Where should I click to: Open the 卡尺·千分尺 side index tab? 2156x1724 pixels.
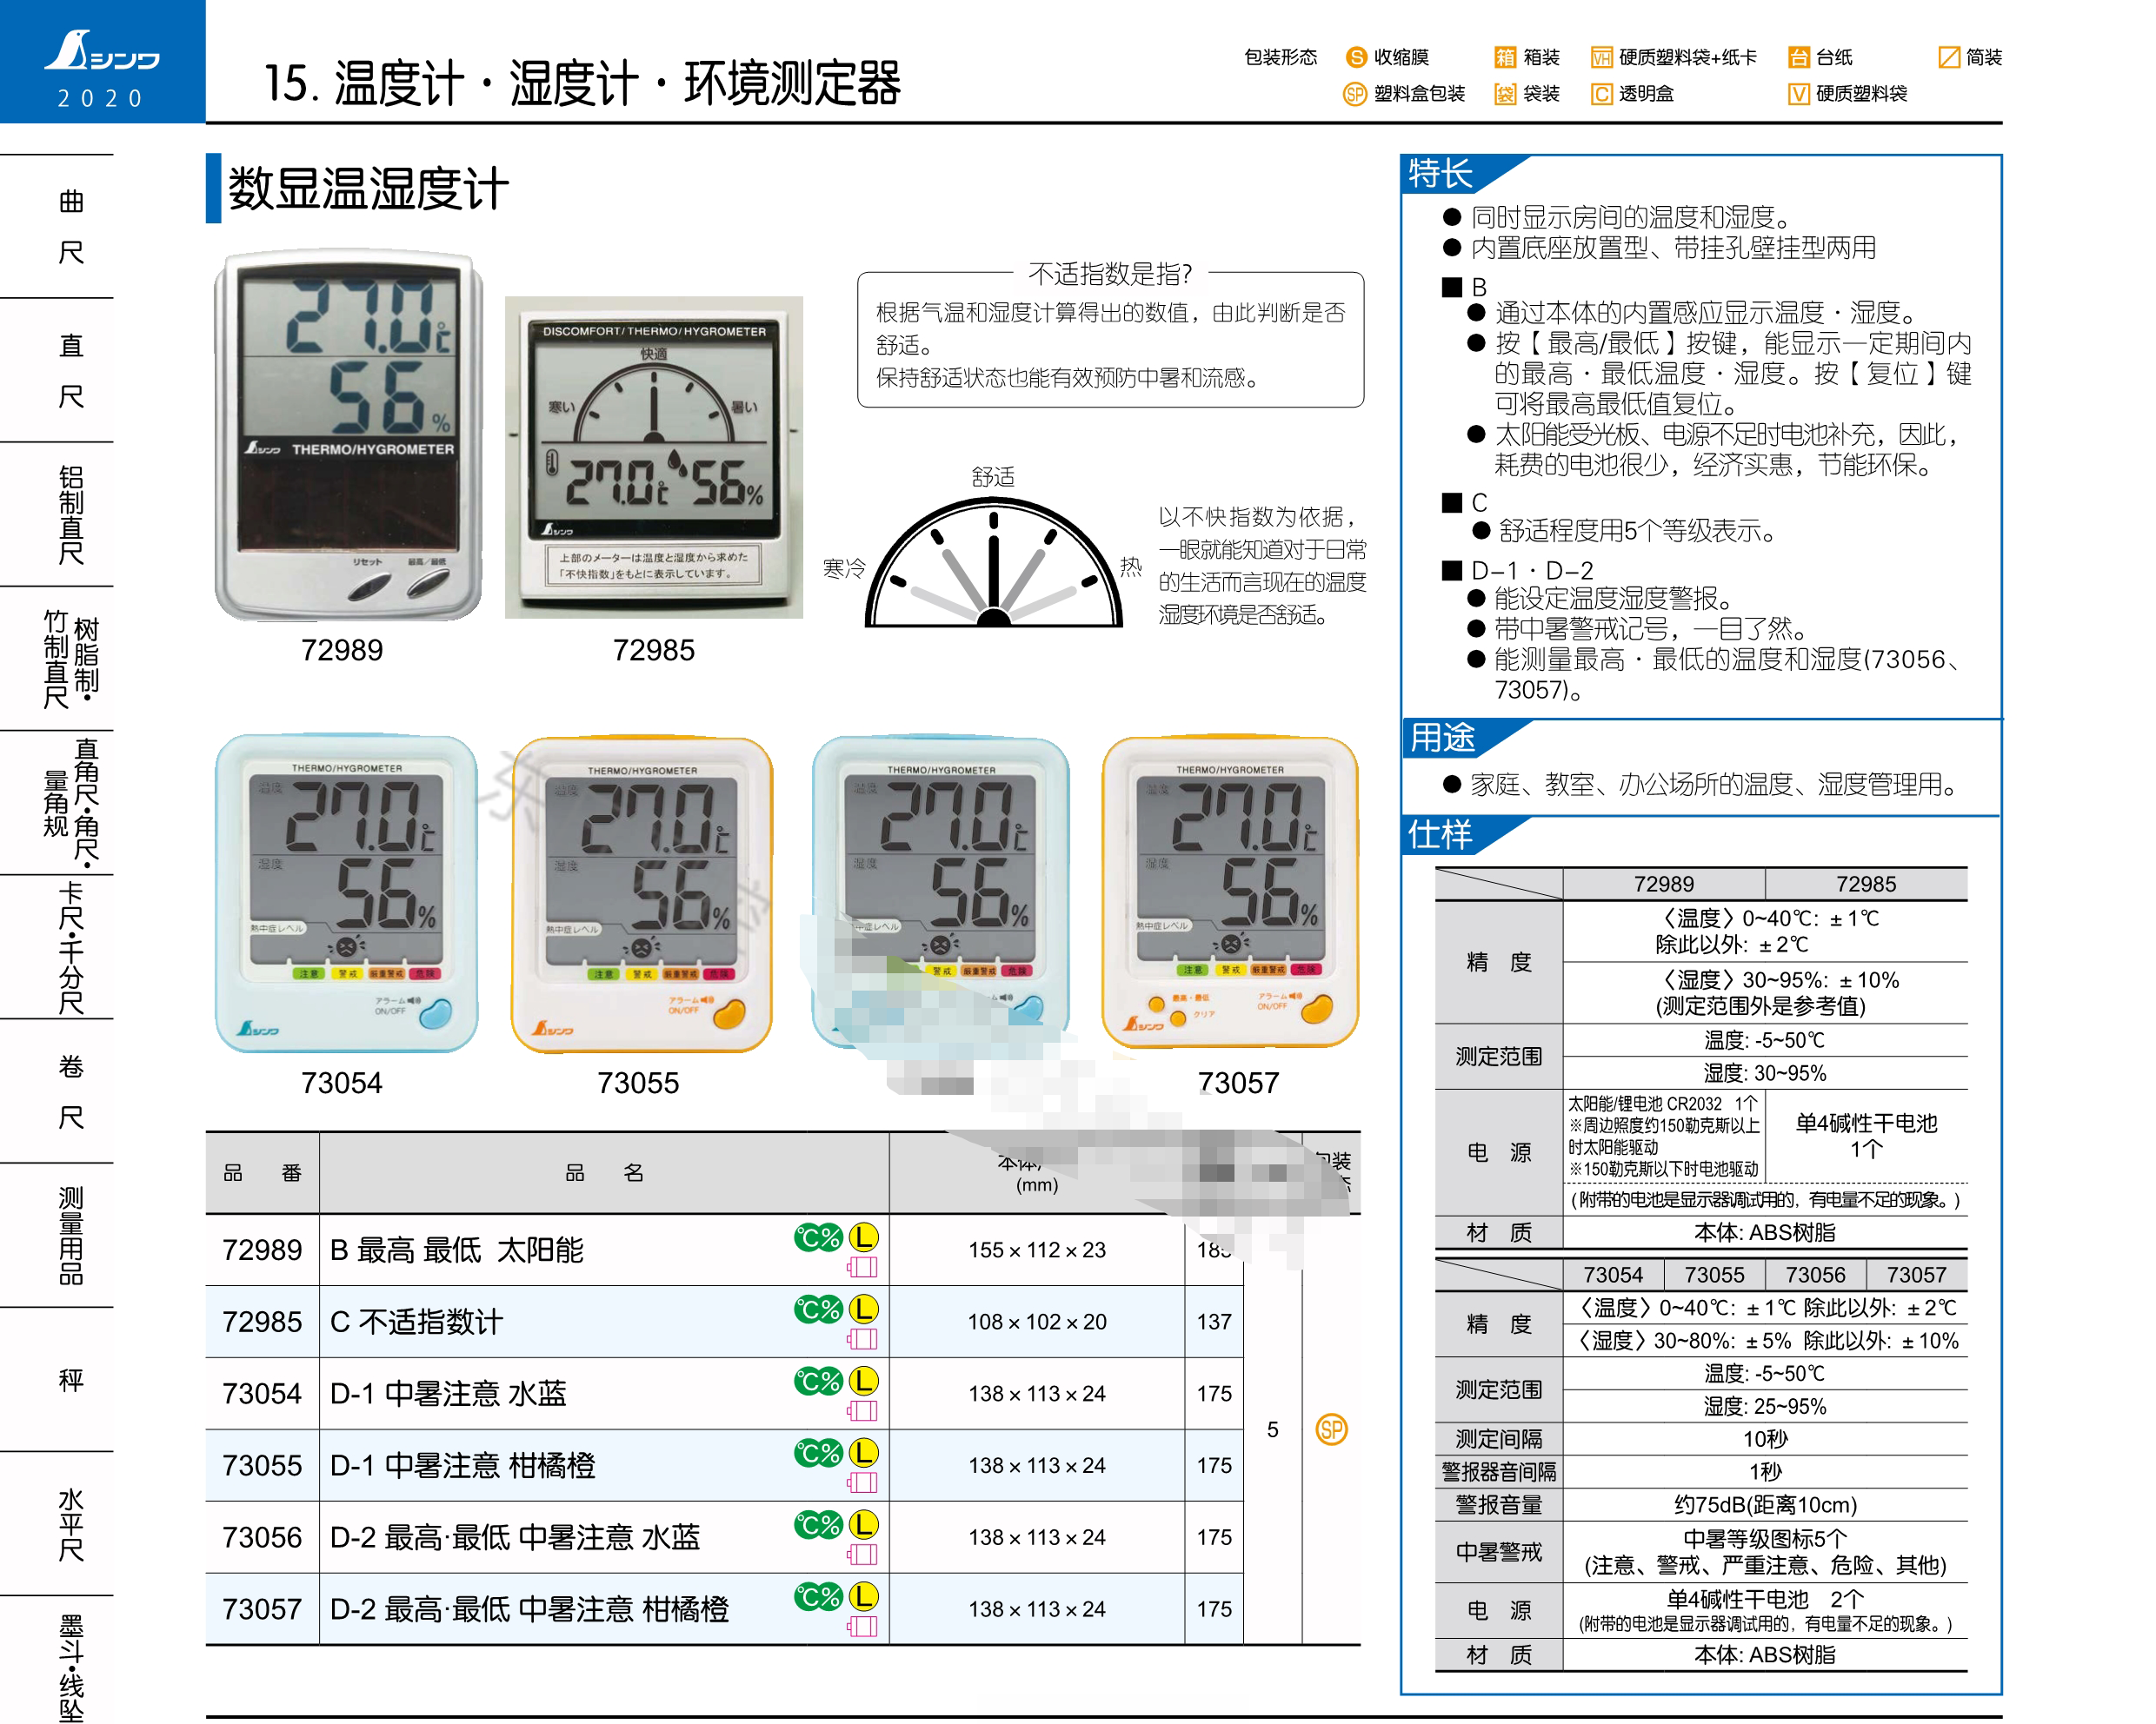tap(57, 947)
